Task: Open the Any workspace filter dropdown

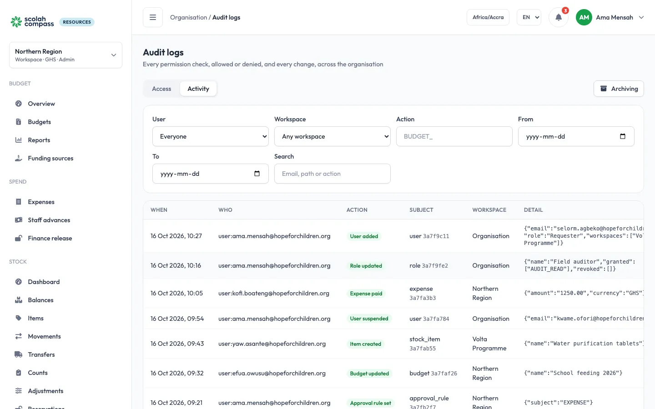Action: coord(333,136)
